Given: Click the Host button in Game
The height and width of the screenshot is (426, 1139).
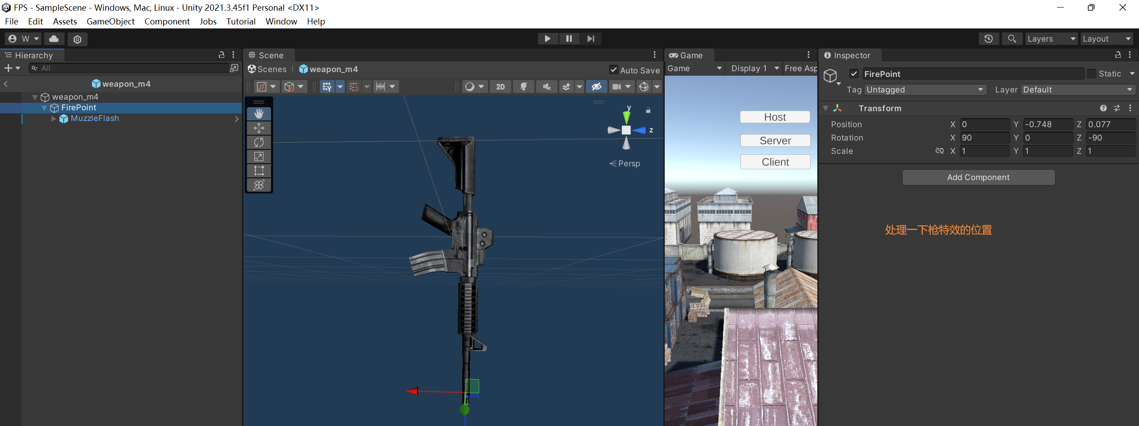Looking at the screenshot, I should pos(775,117).
